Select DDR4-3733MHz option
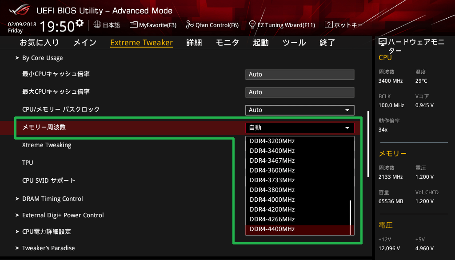Viewport: 455px width, 260px height. [298, 180]
